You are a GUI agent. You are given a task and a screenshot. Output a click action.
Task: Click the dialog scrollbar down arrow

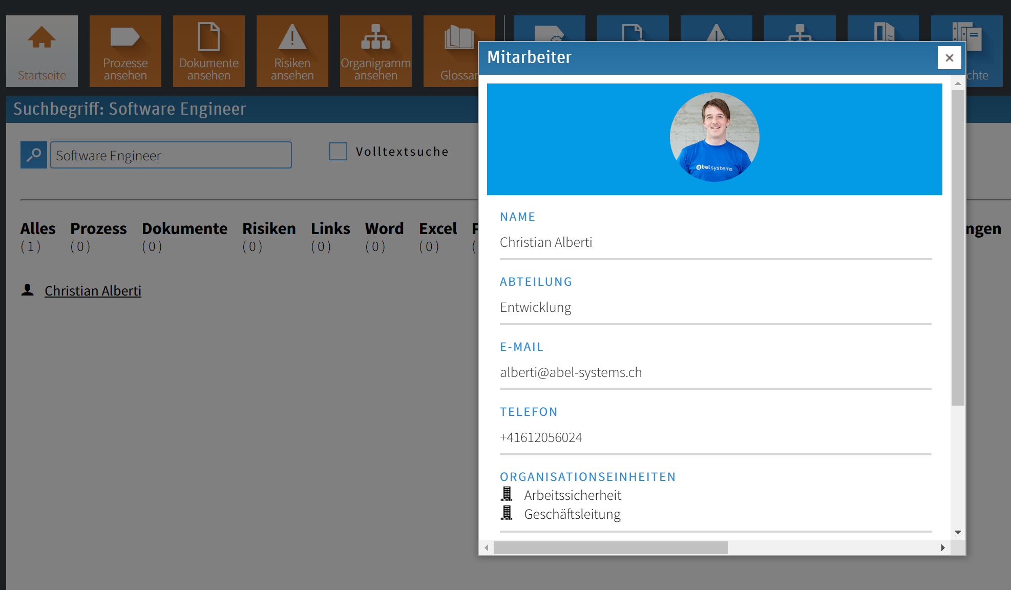957,532
